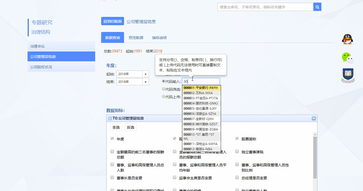Screen dimensions: 363x191
Task: Check 董事、监事和高级管理人员性别比例
Action: click(x=237, y=164)
